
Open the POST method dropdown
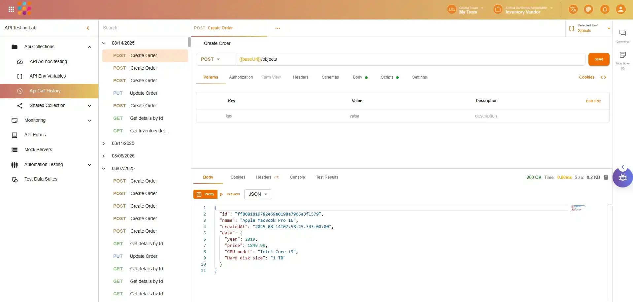coord(211,59)
